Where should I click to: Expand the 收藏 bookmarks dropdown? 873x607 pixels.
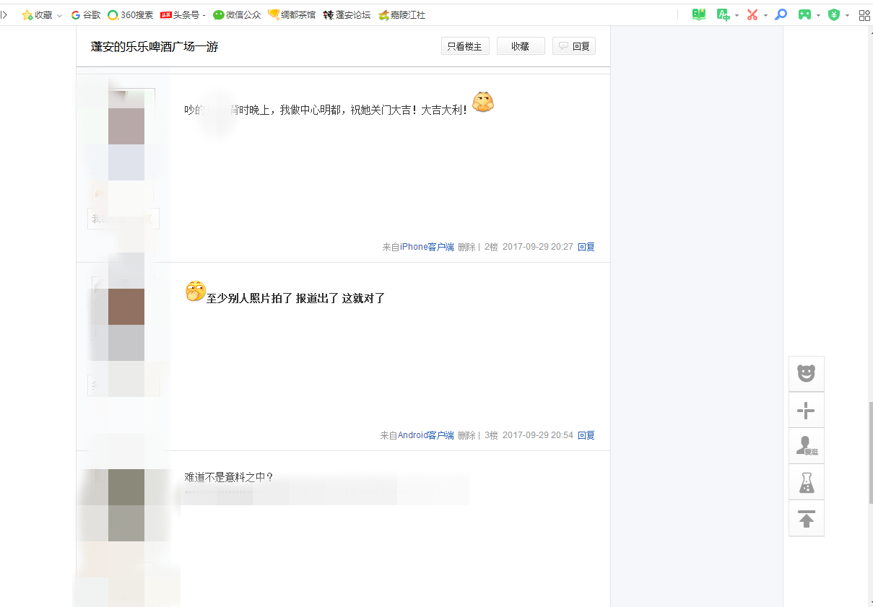(59, 15)
